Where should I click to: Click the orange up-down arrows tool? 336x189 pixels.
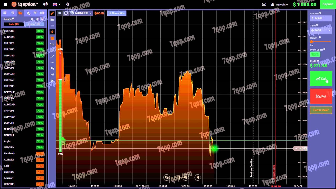[52, 32]
